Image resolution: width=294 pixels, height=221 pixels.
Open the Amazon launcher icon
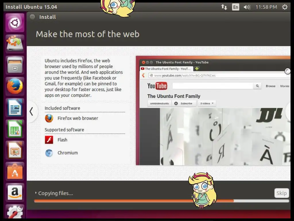pyautogui.click(x=15, y=193)
